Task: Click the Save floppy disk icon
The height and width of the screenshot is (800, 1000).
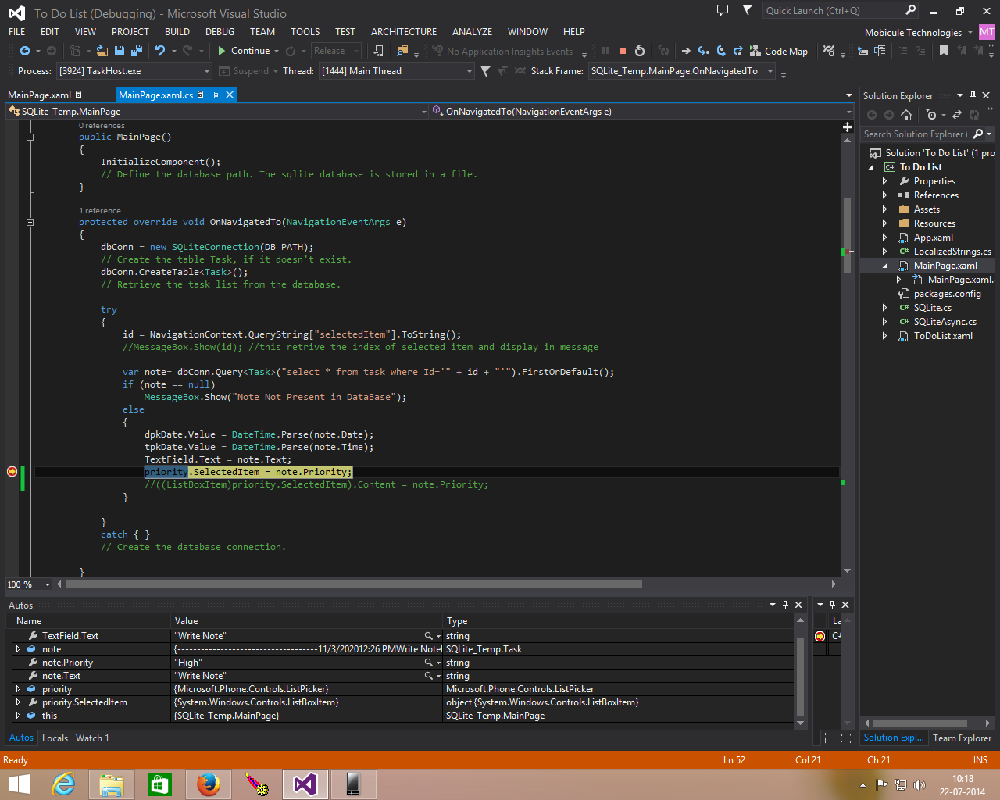Action: [x=120, y=51]
